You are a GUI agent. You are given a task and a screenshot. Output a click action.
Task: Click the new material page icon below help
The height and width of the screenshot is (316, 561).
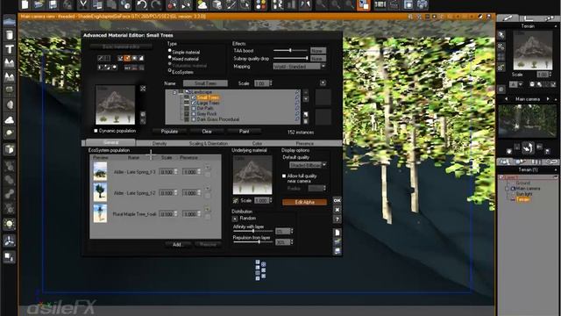click(337, 233)
